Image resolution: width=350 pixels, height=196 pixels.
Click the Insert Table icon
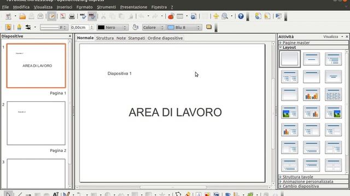pos(180,16)
